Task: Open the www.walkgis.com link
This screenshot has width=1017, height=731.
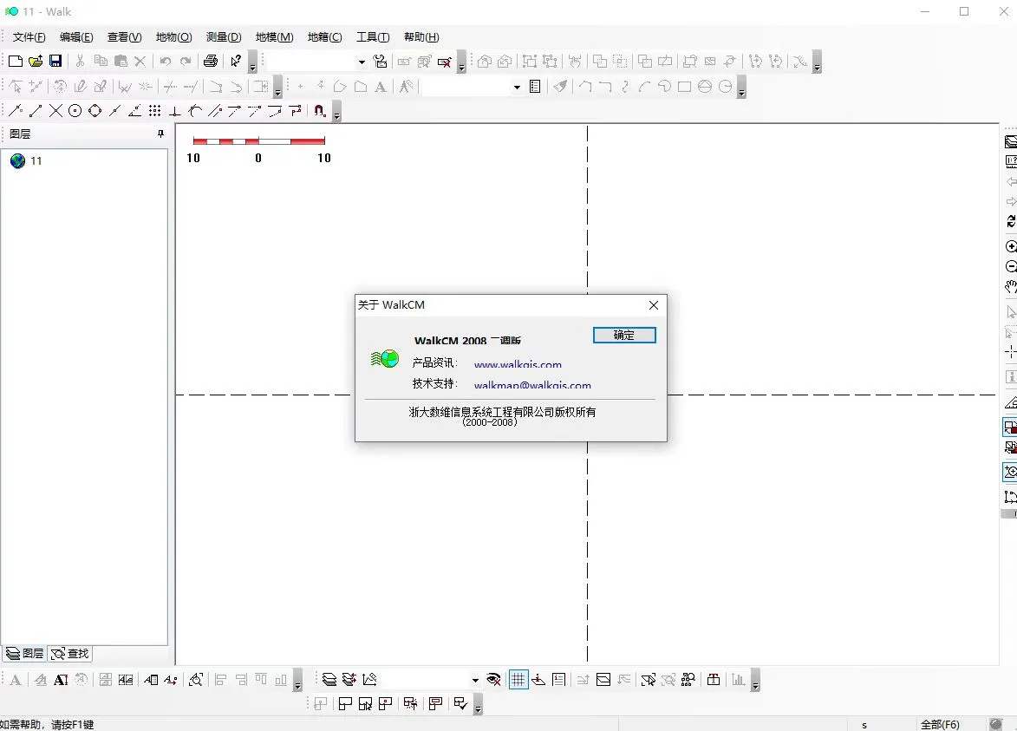Action: [518, 364]
